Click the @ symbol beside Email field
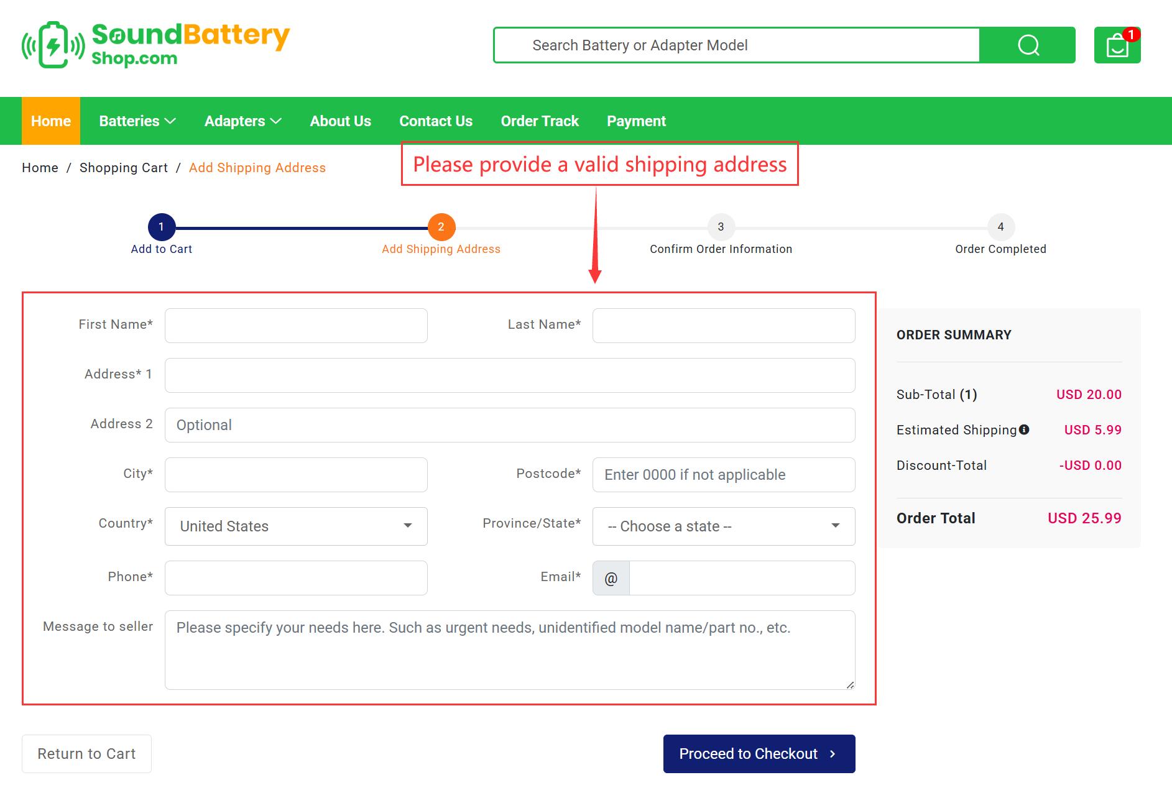Screen dimensions: 1172x798 [x=611, y=579]
